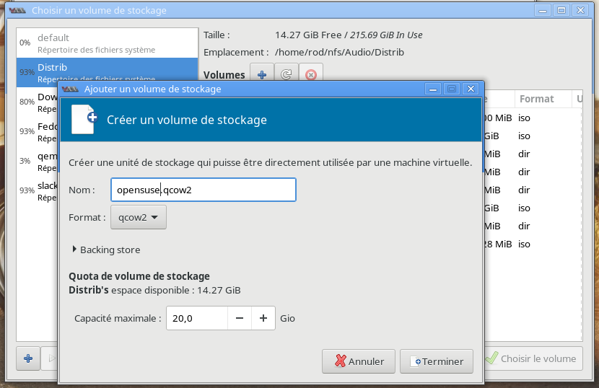Click the Capacité maximale value field
The height and width of the screenshot is (388, 599).
pyautogui.click(x=196, y=318)
